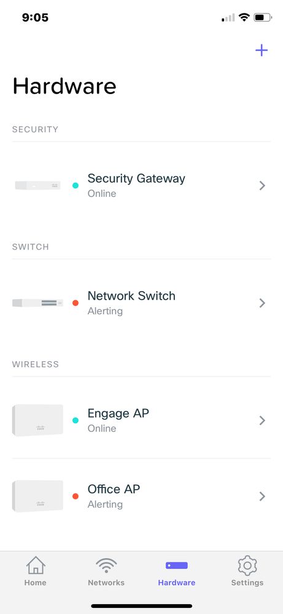Open the Network Switch Alerting entry
Image resolution: width=283 pixels, height=614 pixels.
coord(141,303)
